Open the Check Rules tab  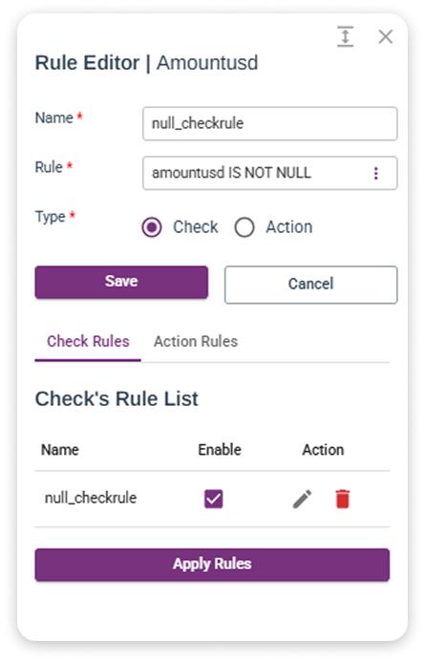(x=88, y=341)
